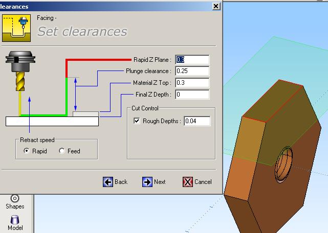Viewport: 328px width, 233px height.
Task: Open the Model panel icon
Action: click(x=15, y=220)
